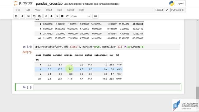Restart the kernel icon

tap(67, 16)
